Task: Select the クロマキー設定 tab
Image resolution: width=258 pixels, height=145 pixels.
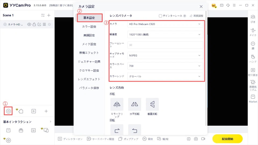Action: point(89,70)
